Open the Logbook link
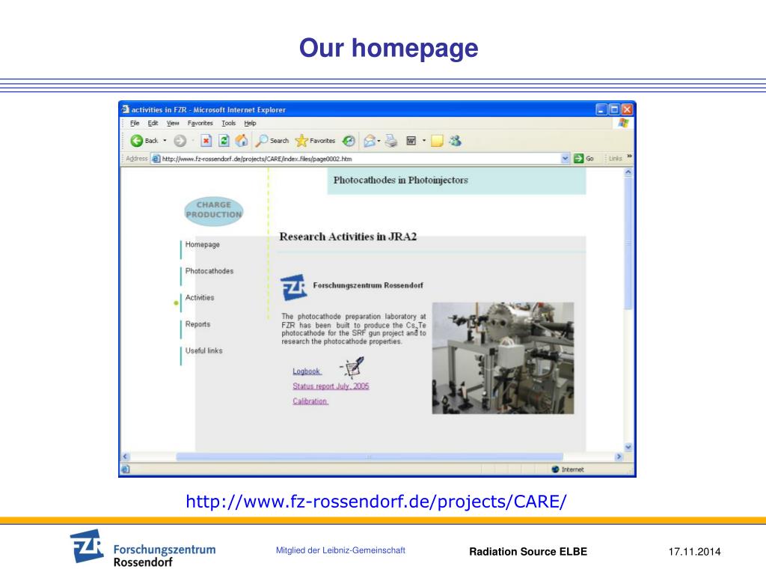The height and width of the screenshot is (575, 766). coord(307,371)
